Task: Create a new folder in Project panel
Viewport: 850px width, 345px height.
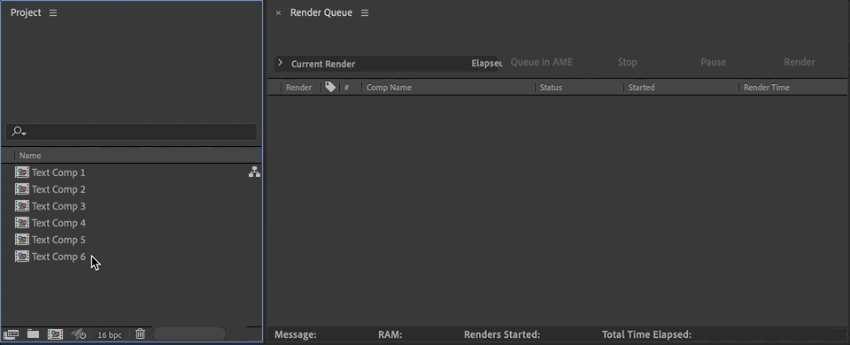Action: coord(33,334)
